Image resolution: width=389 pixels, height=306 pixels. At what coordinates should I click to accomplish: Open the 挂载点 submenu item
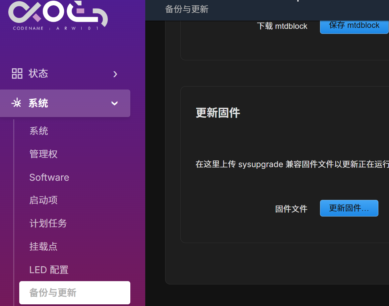click(43, 246)
